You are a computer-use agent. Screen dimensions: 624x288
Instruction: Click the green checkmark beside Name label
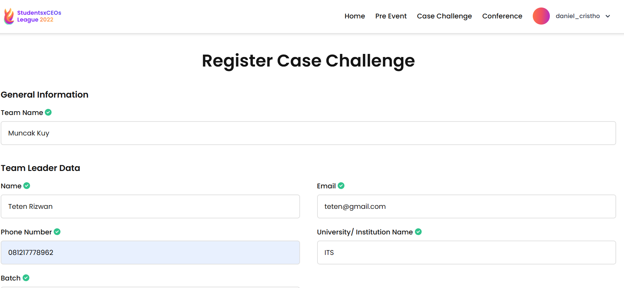[27, 186]
